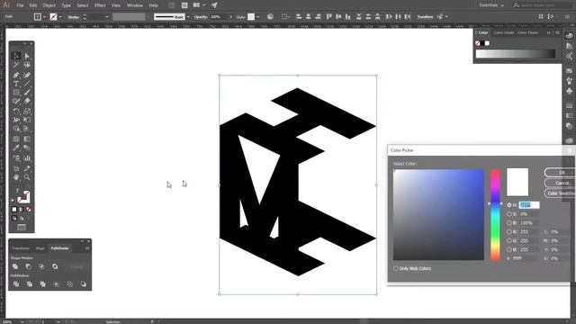
Task: Click Minus Back in Pathfinders row
Action: pyautogui.click(x=84, y=284)
